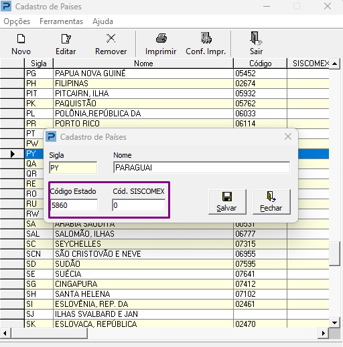This screenshot has height=347, width=343.
Task: Click the Cód. SISCOMEX field
Action: [x=139, y=205]
